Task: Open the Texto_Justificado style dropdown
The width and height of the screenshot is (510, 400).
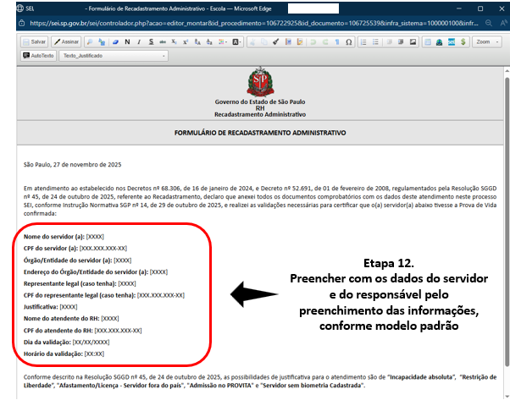Action: click(x=113, y=56)
